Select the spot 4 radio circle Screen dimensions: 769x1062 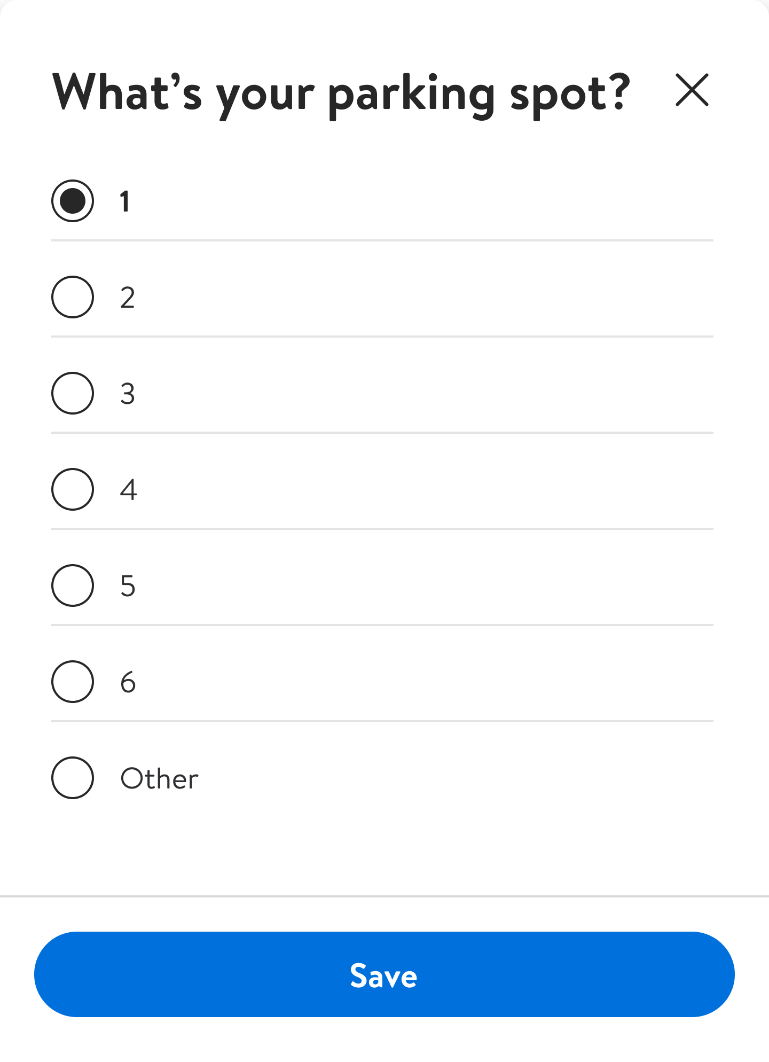[73, 489]
